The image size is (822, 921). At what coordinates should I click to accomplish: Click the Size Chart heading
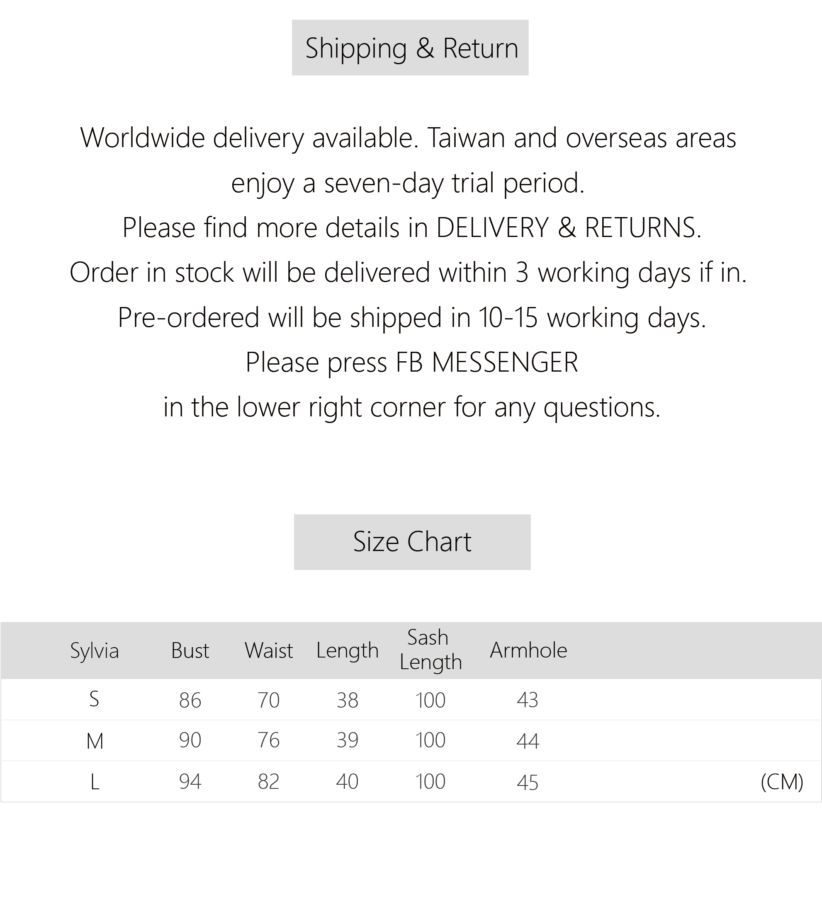[x=412, y=541]
